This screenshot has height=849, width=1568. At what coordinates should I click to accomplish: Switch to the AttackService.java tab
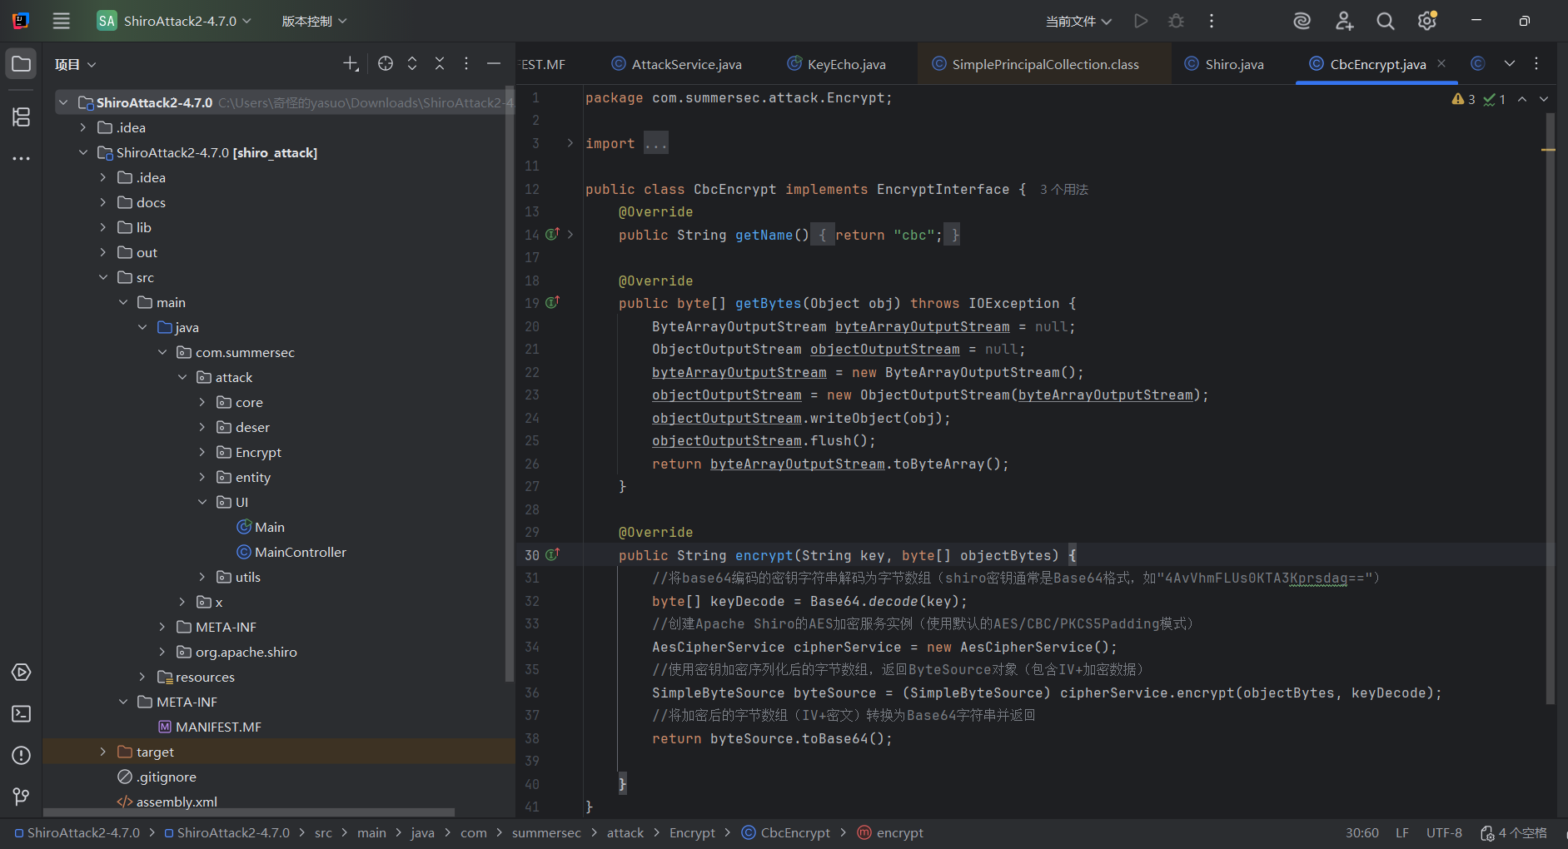click(x=685, y=64)
